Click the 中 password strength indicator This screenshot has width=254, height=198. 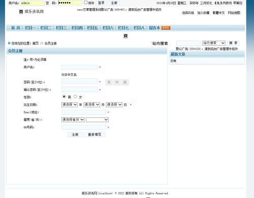(117, 82)
